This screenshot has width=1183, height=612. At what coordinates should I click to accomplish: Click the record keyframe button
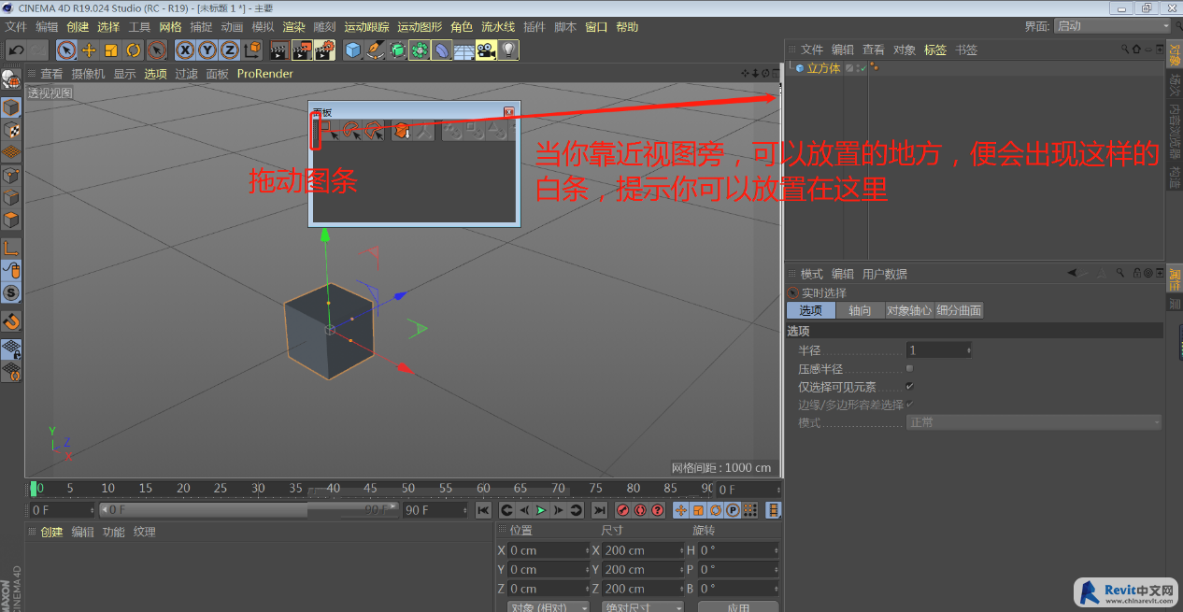coord(622,510)
